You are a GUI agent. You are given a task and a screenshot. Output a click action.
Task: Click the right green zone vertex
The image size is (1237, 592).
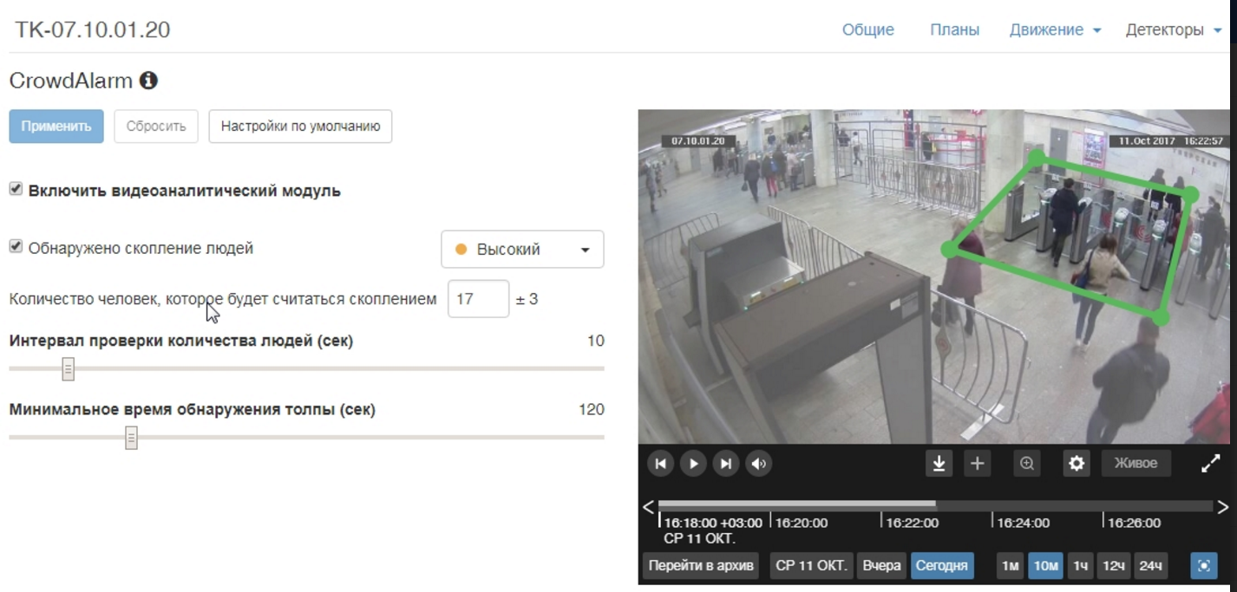pyautogui.click(x=1192, y=195)
